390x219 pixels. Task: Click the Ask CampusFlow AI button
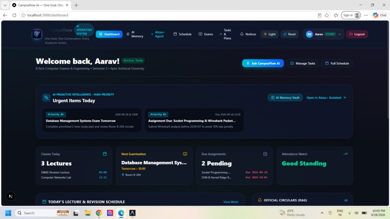tap(263, 63)
